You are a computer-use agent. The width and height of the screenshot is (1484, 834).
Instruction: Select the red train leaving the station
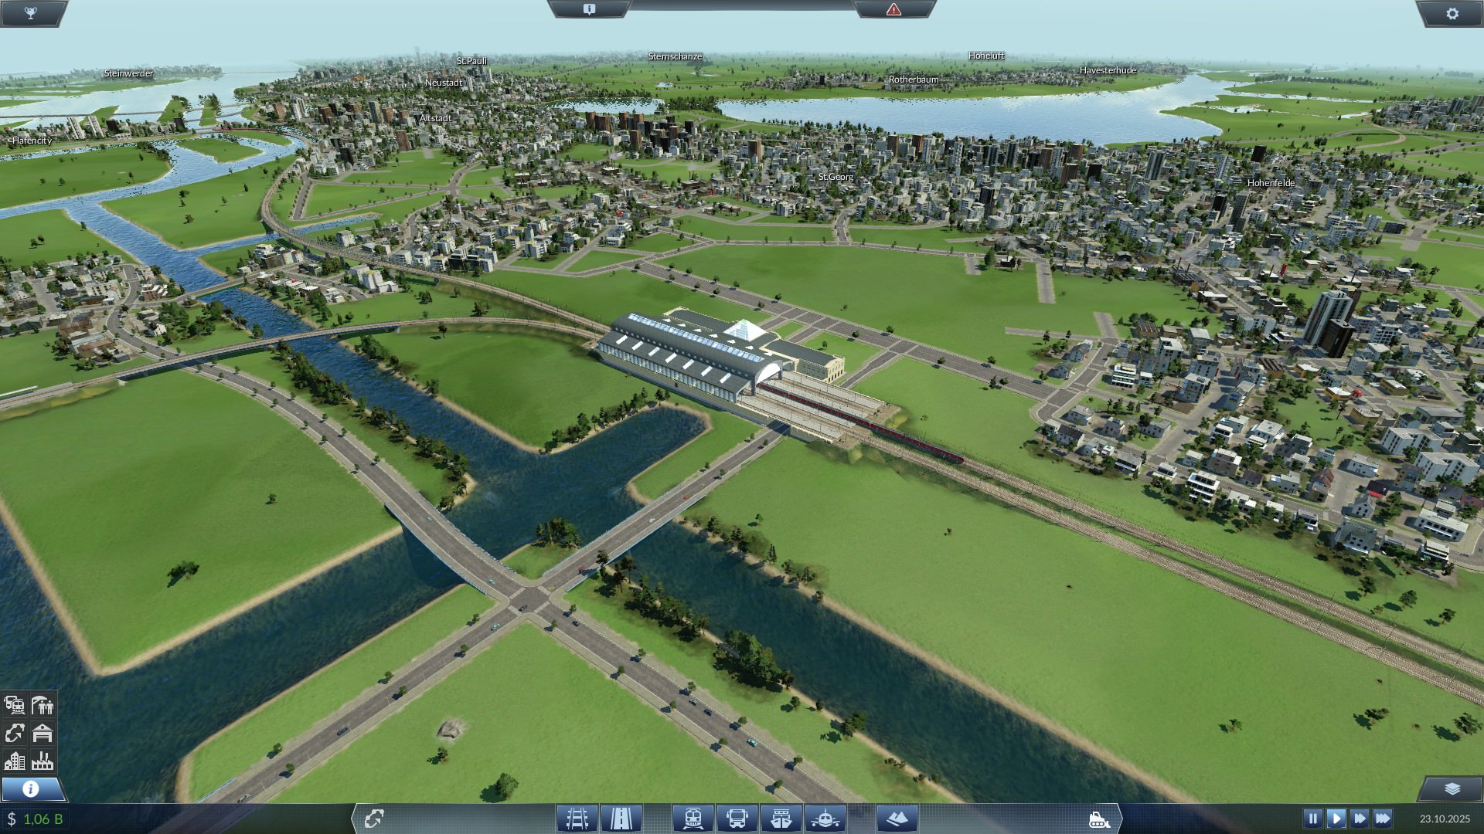(x=889, y=431)
